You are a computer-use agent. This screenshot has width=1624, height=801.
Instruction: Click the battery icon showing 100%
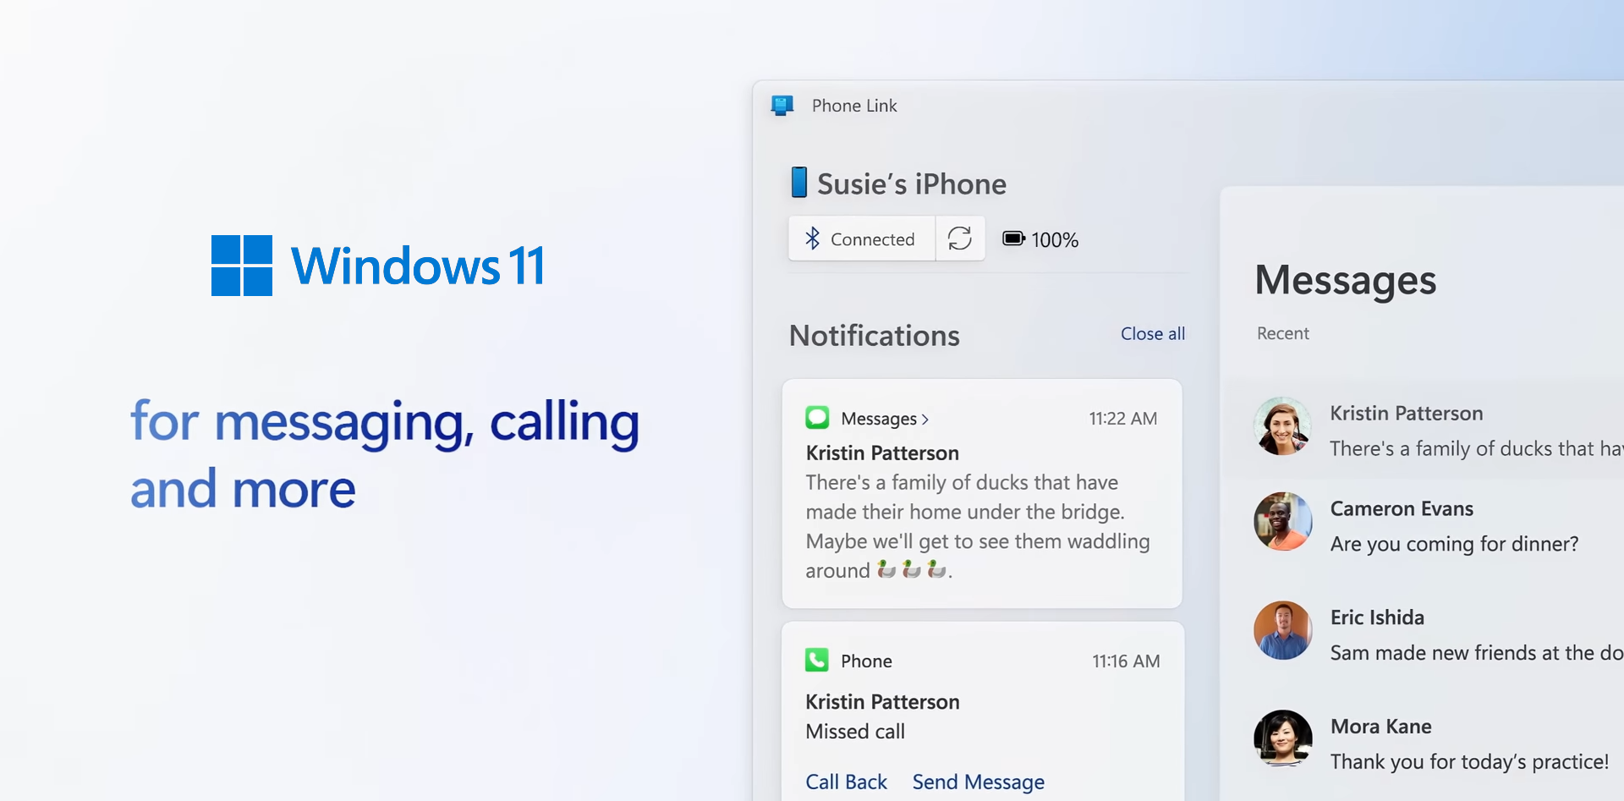click(x=1013, y=239)
